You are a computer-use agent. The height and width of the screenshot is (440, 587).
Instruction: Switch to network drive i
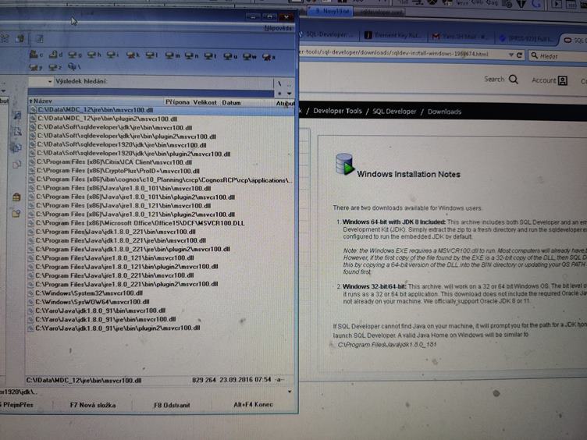point(112,55)
